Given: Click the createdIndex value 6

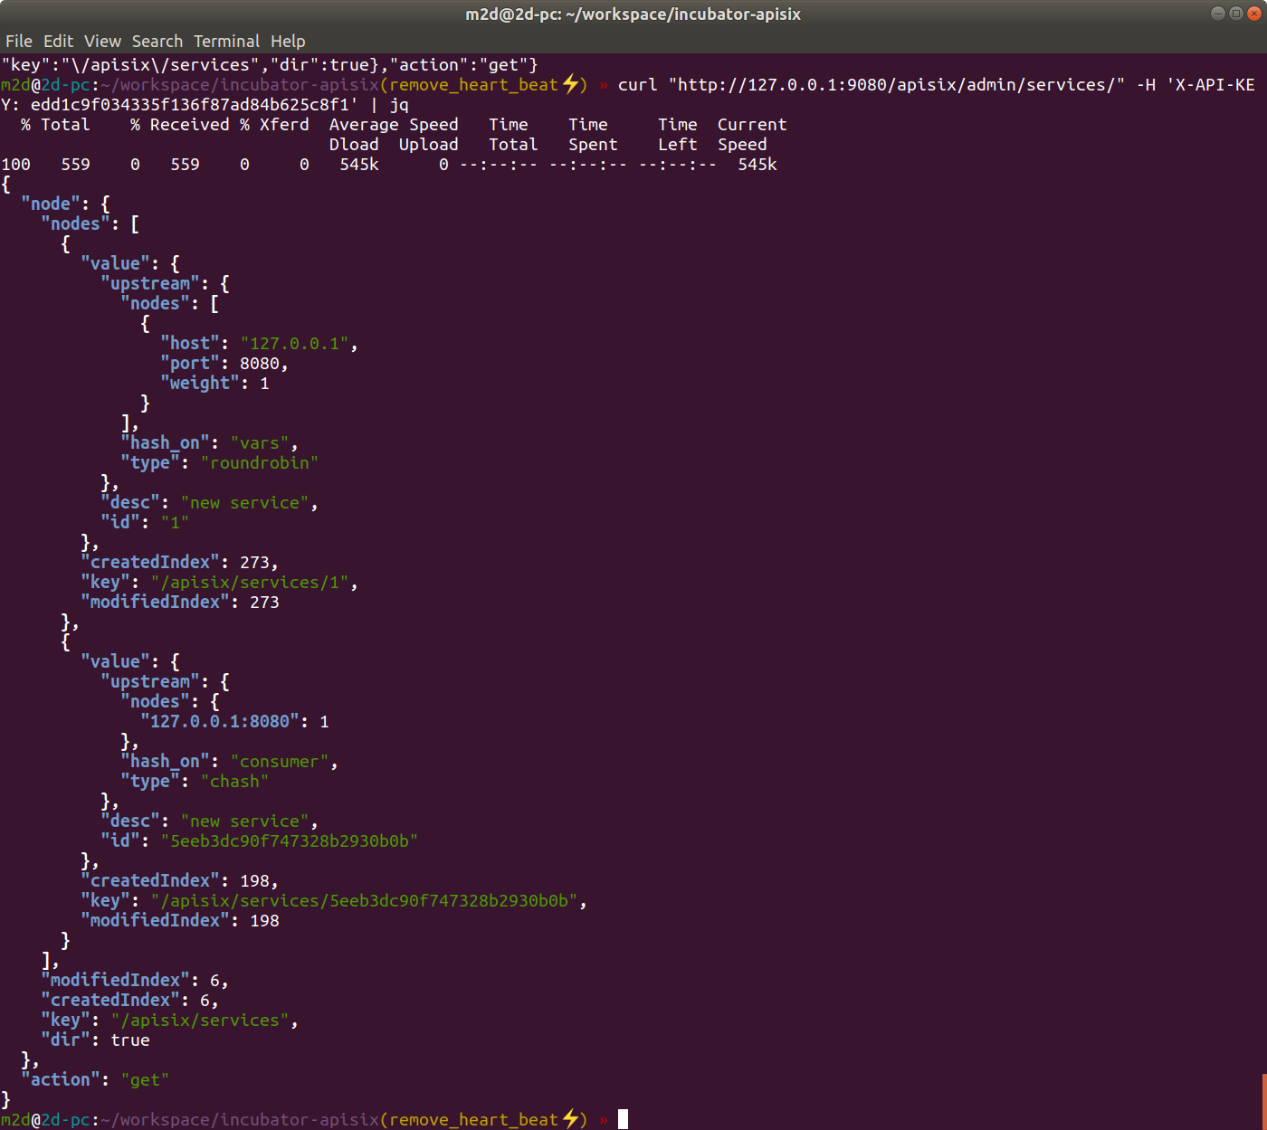Looking at the screenshot, I should click(x=205, y=1000).
